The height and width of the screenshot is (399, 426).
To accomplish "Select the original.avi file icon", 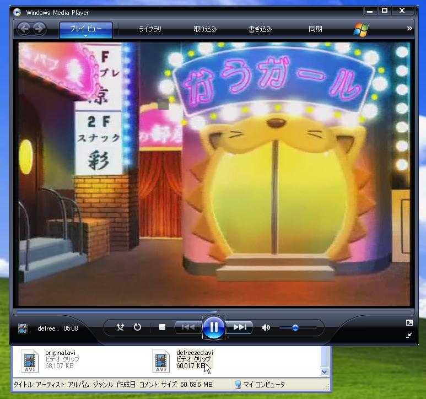I will pyautogui.click(x=30, y=361).
